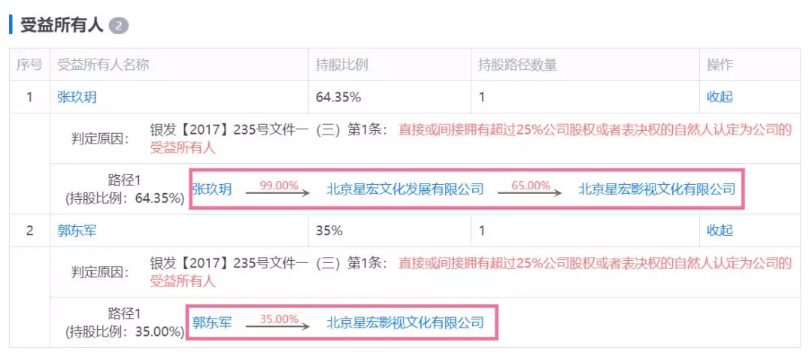Click the 65.00% shareholding arrow
The width and height of the screenshot is (812, 357).
(529, 189)
